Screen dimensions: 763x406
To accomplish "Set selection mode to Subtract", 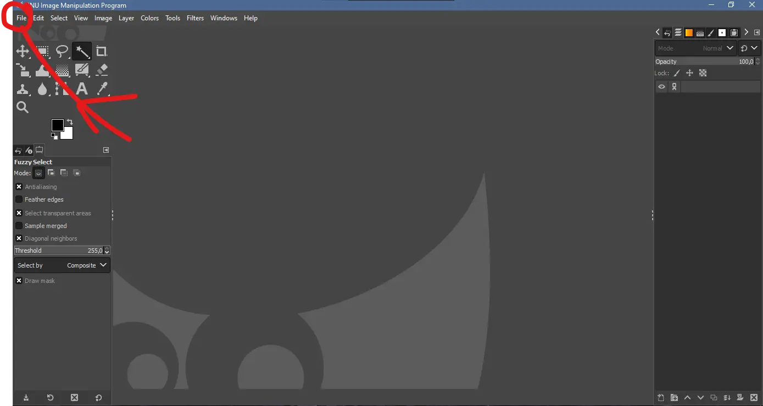I will click(x=64, y=173).
